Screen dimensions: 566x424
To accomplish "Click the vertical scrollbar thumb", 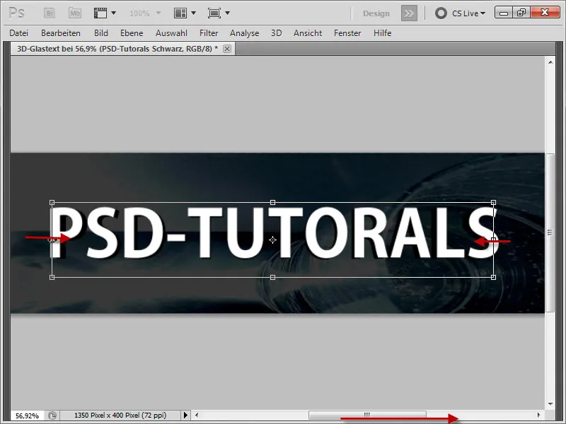I will click(550, 232).
